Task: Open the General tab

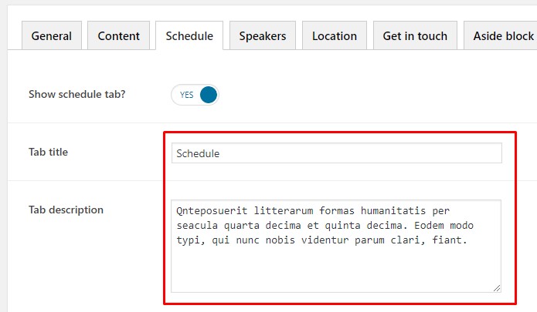Action: (52, 35)
